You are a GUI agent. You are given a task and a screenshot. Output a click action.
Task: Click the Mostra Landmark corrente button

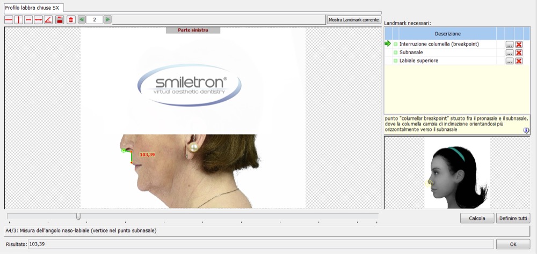click(x=354, y=20)
